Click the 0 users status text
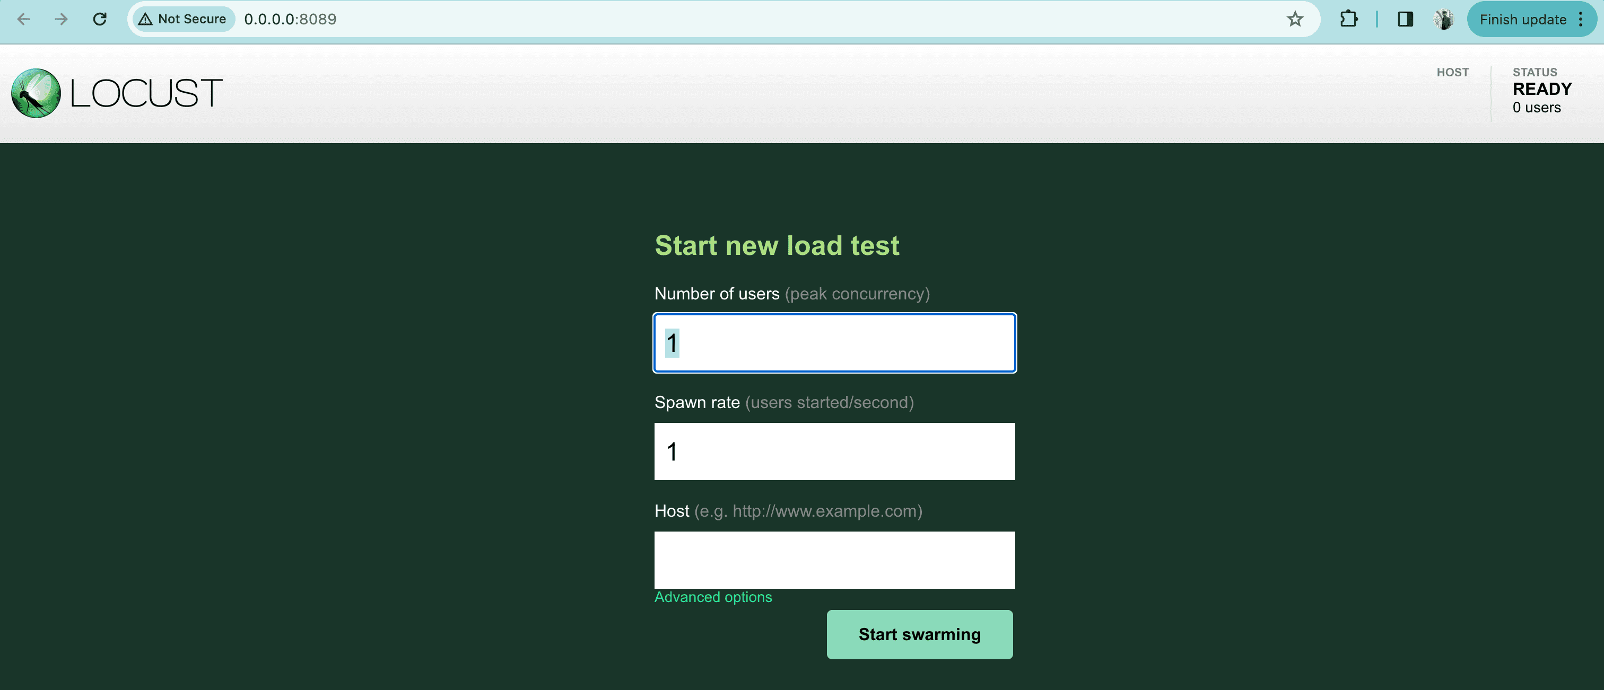1604x690 pixels. pos(1537,108)
